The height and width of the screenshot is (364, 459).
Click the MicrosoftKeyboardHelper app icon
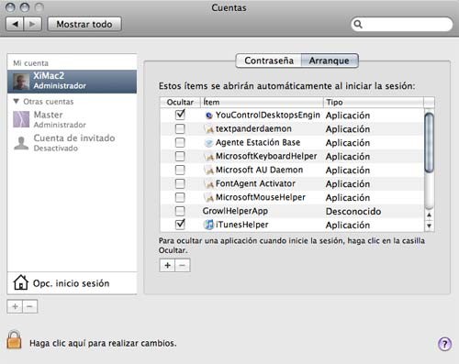pos(209,157)
